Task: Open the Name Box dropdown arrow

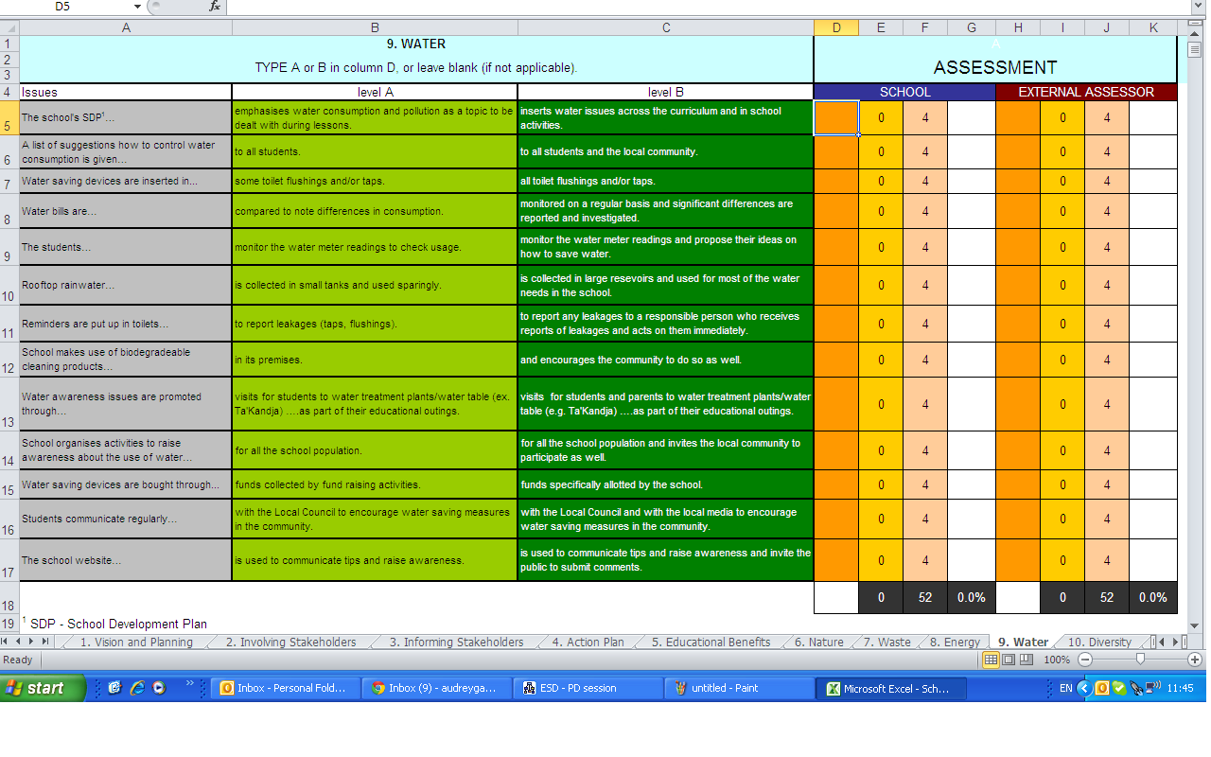Action: [x=137, y=6]
